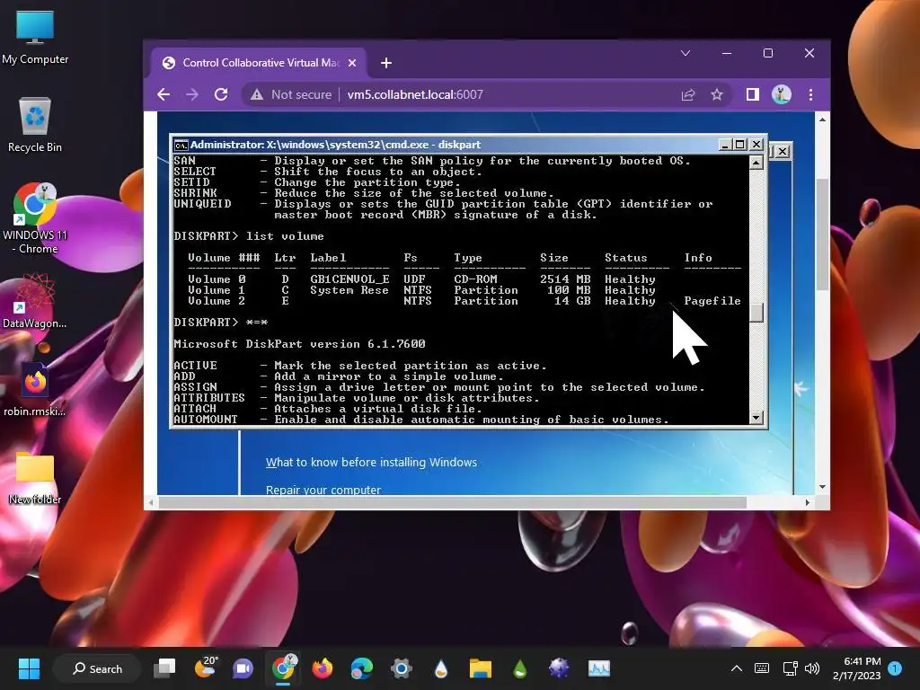
Task: Click the 'list volume' command text
Action: point(285,236)
